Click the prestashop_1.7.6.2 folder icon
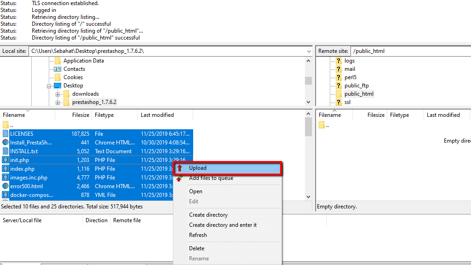The width and height of the screenshot is (471, 265). (66, 102)
